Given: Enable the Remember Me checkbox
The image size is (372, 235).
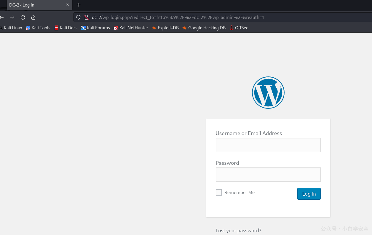Looking at the screenshot, I should pos(219,193).
